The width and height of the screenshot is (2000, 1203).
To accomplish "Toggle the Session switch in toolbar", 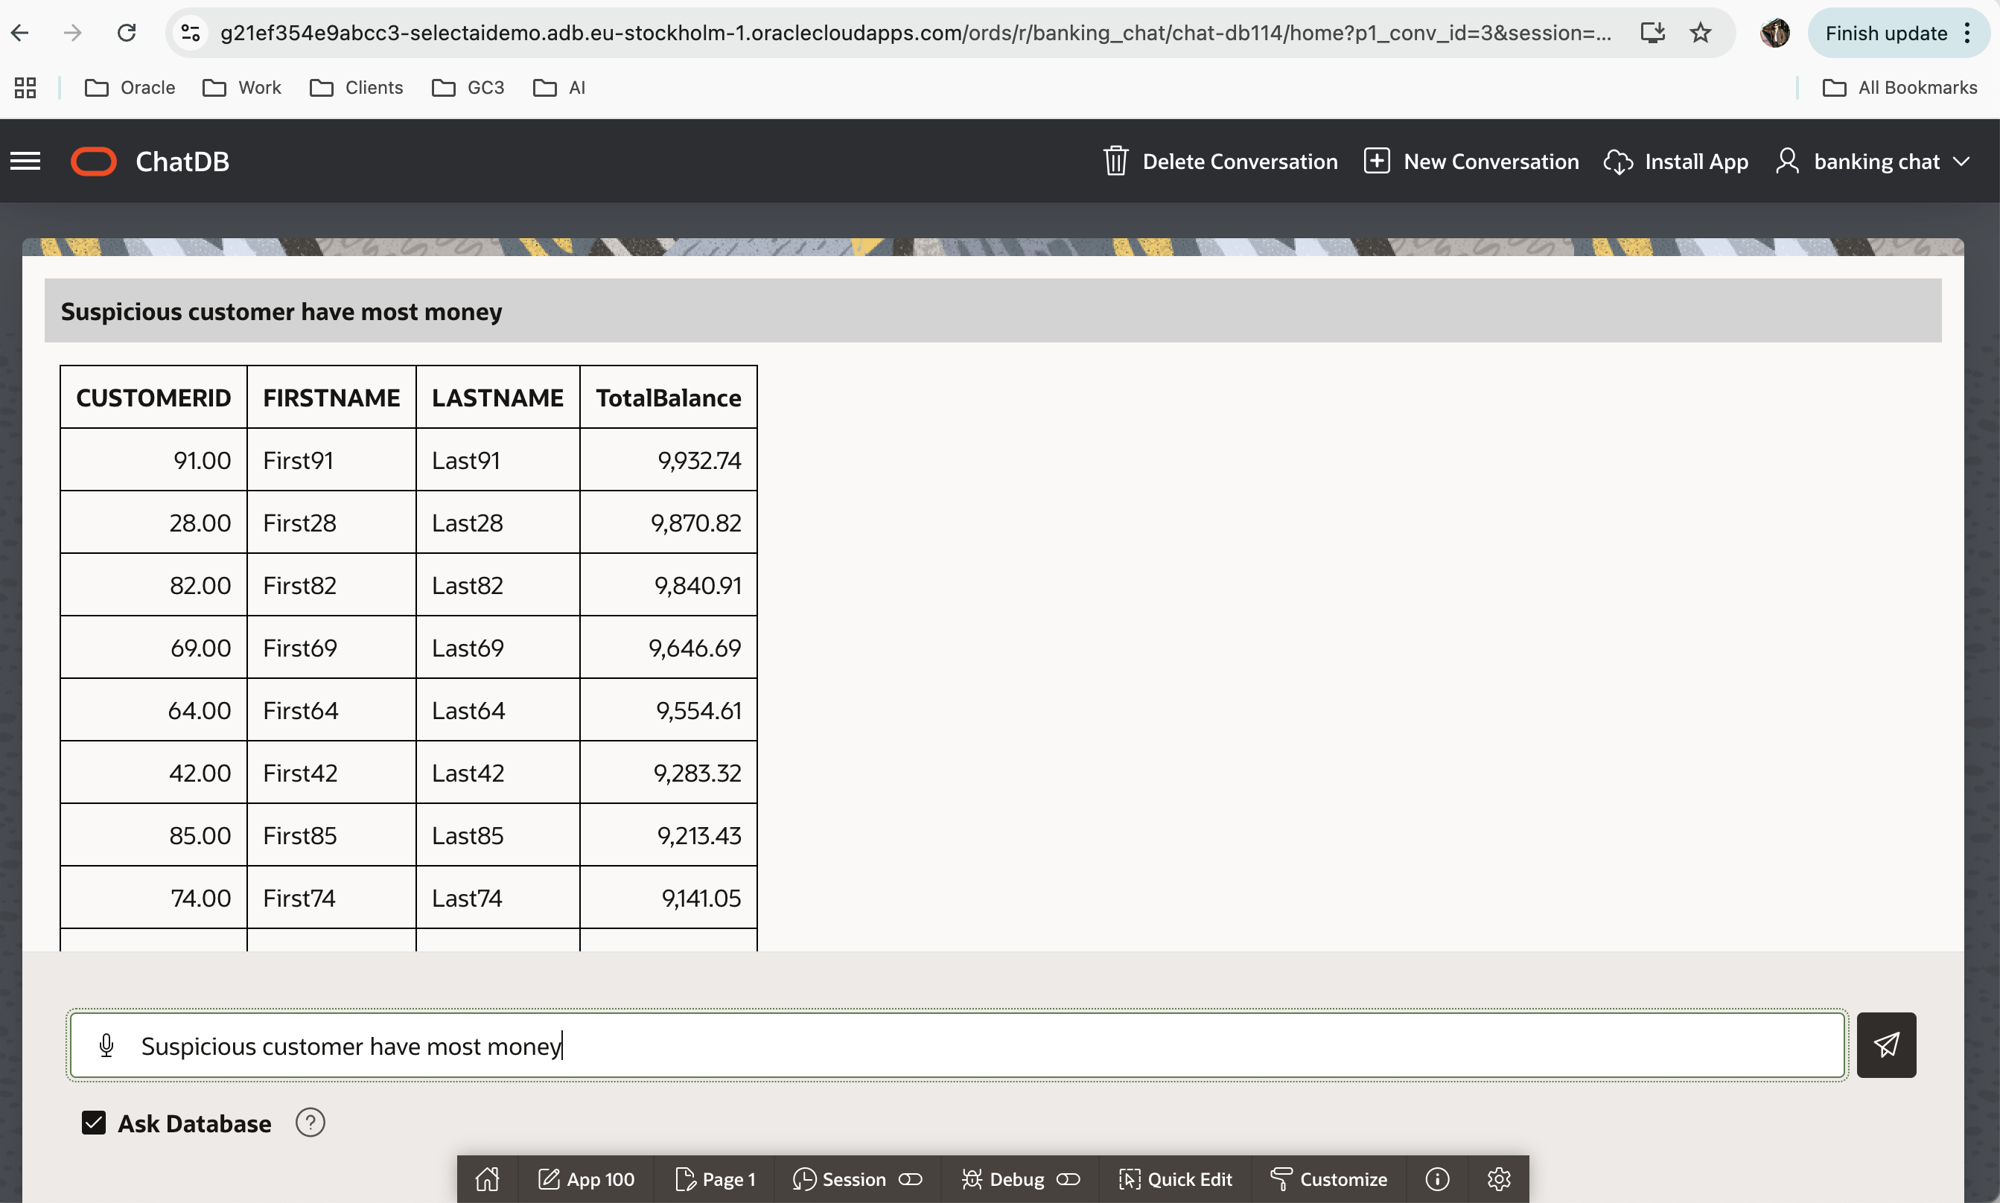I will click(x=911, y=1178).
